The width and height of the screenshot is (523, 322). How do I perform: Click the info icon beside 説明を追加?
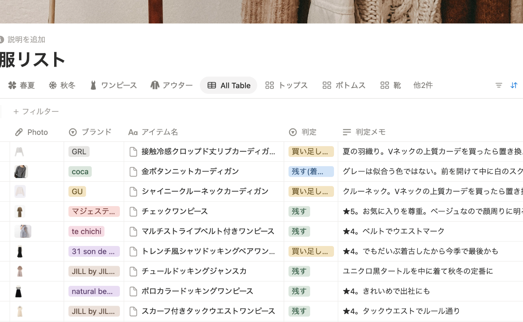2,40
